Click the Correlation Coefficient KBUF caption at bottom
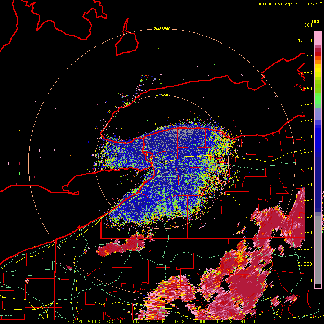The image size is (324, 324). click(x=162, y=321)
